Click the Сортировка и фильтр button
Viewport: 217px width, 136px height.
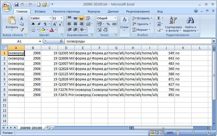(x=173, y=24)
